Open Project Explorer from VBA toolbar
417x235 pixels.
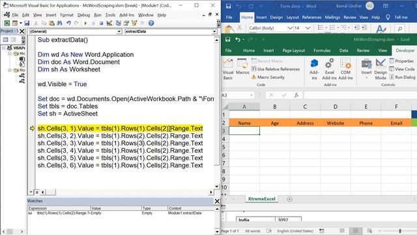coord(118,23)
